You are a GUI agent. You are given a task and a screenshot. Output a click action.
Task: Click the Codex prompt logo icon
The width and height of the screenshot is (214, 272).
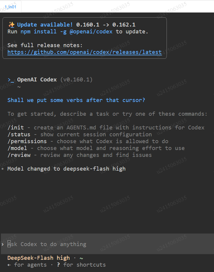click(x=11, y=80)
